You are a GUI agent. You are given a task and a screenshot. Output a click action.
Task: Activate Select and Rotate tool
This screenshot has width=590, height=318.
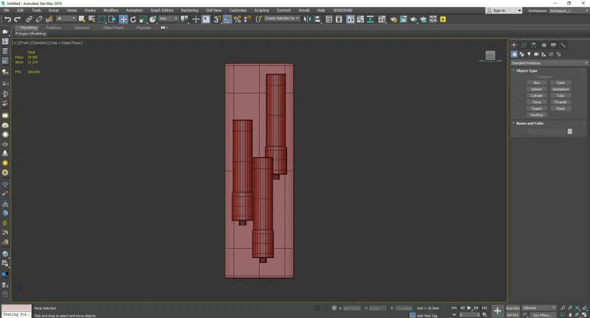pyautogui.click(x=133, y=19)
